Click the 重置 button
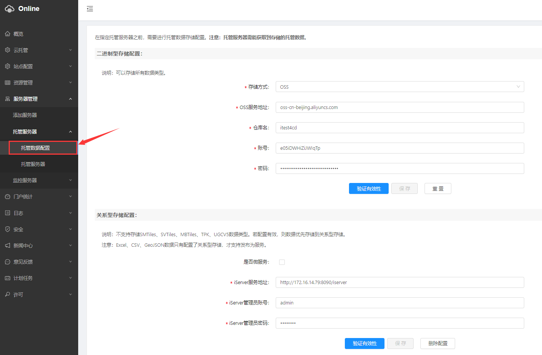Image resolution: width=542 pixels, height=355 pixels. (438, 189)
